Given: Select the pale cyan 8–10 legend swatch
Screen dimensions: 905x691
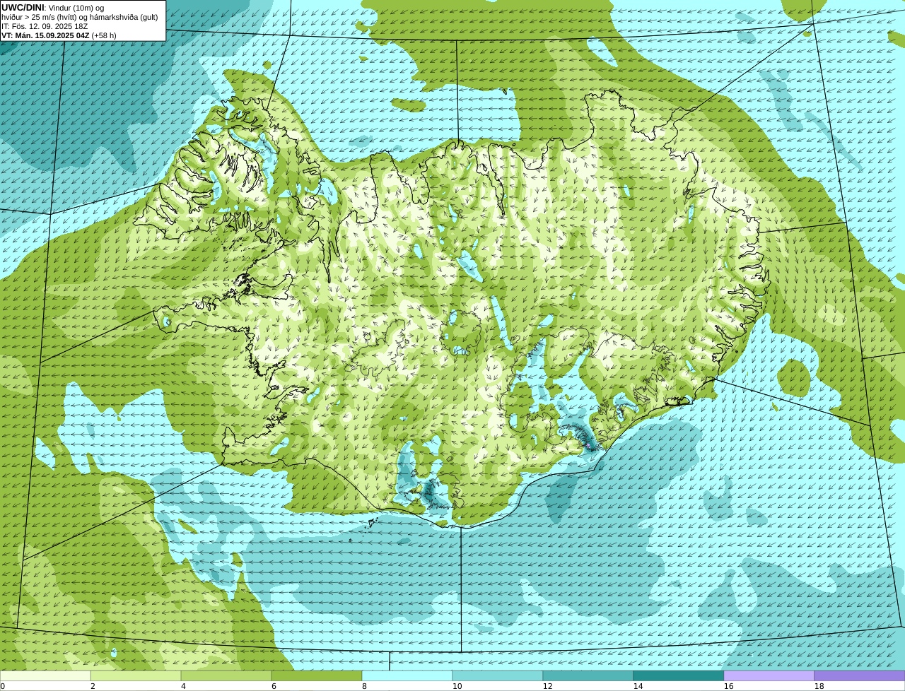Looking at the screenshot, I should point(407,676).
